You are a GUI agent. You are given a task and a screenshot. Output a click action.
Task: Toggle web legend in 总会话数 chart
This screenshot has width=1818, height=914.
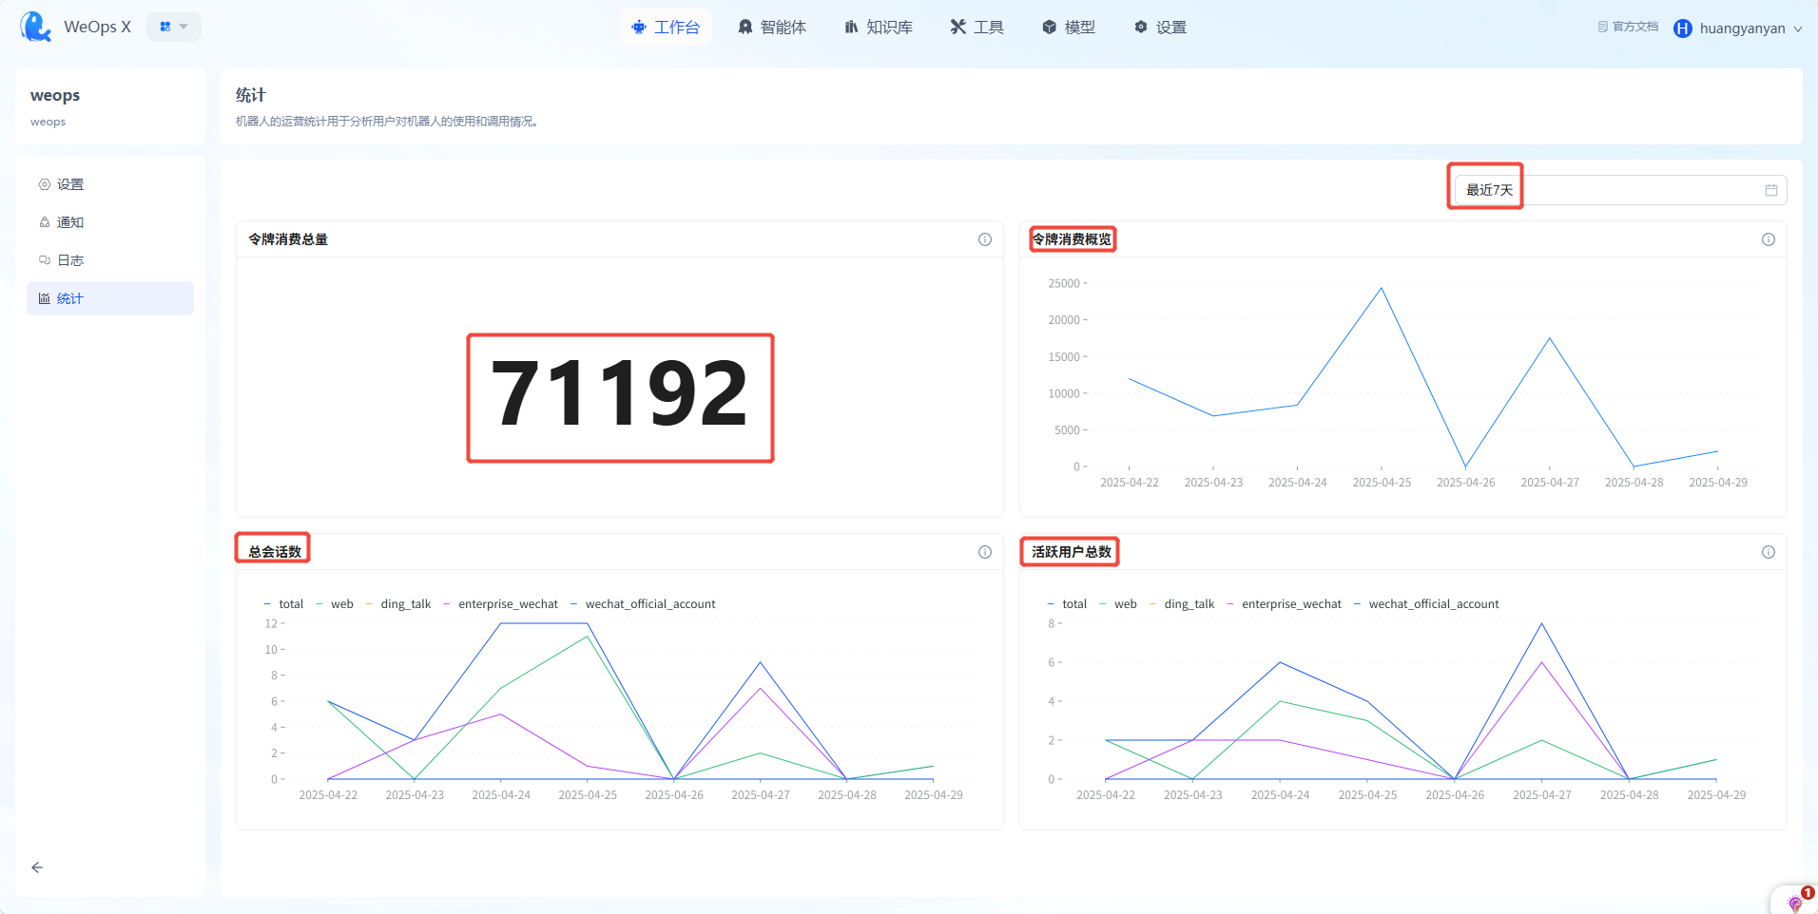pyautogui.click(x=335, y=604)
